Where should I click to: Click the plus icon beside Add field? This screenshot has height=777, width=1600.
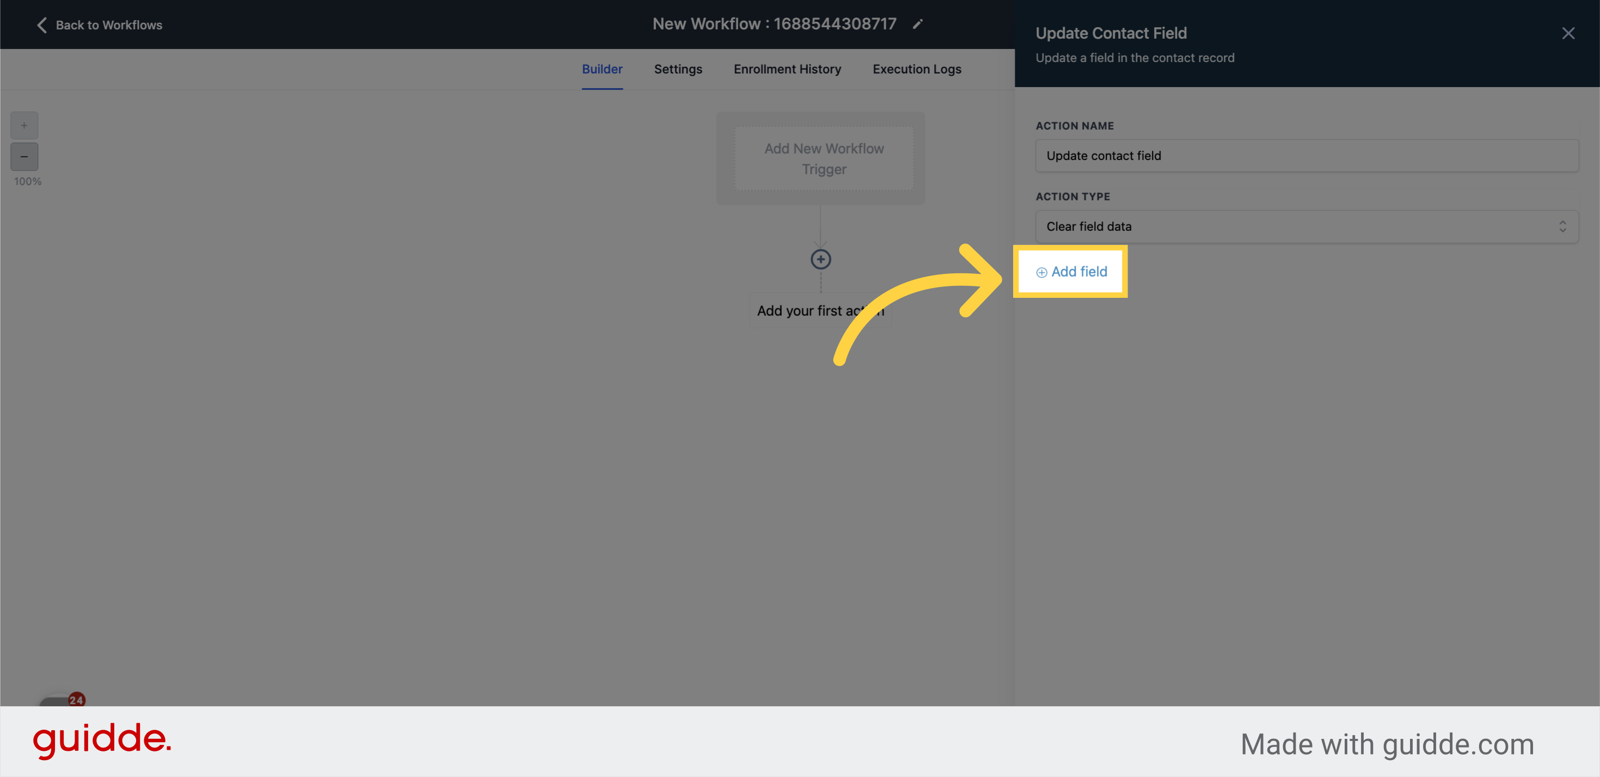pyautogui.click(x=1042, y=272)
